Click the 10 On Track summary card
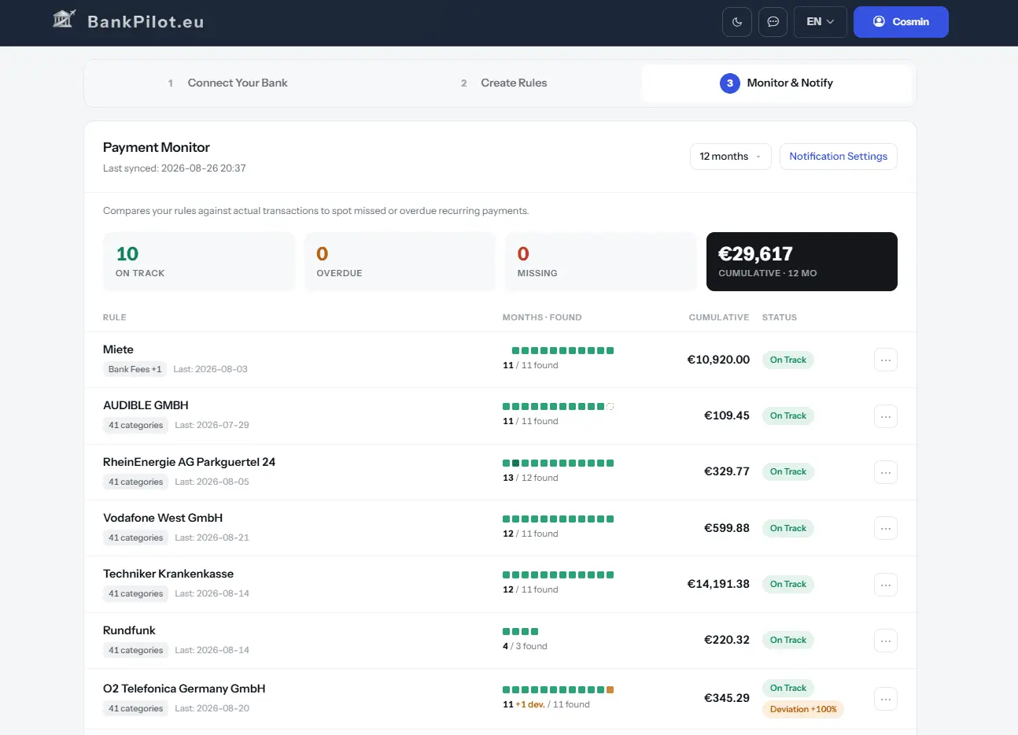The image size is (1018, 735). 199,262
